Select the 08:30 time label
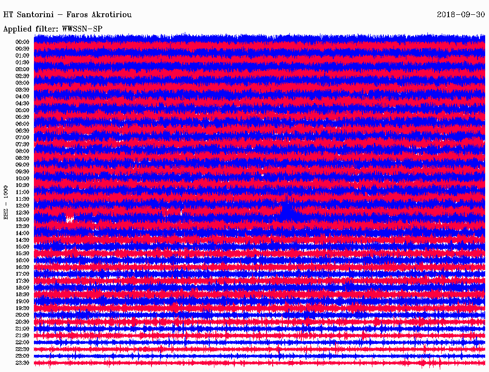The image size is (489, 372). click(22, 158)
